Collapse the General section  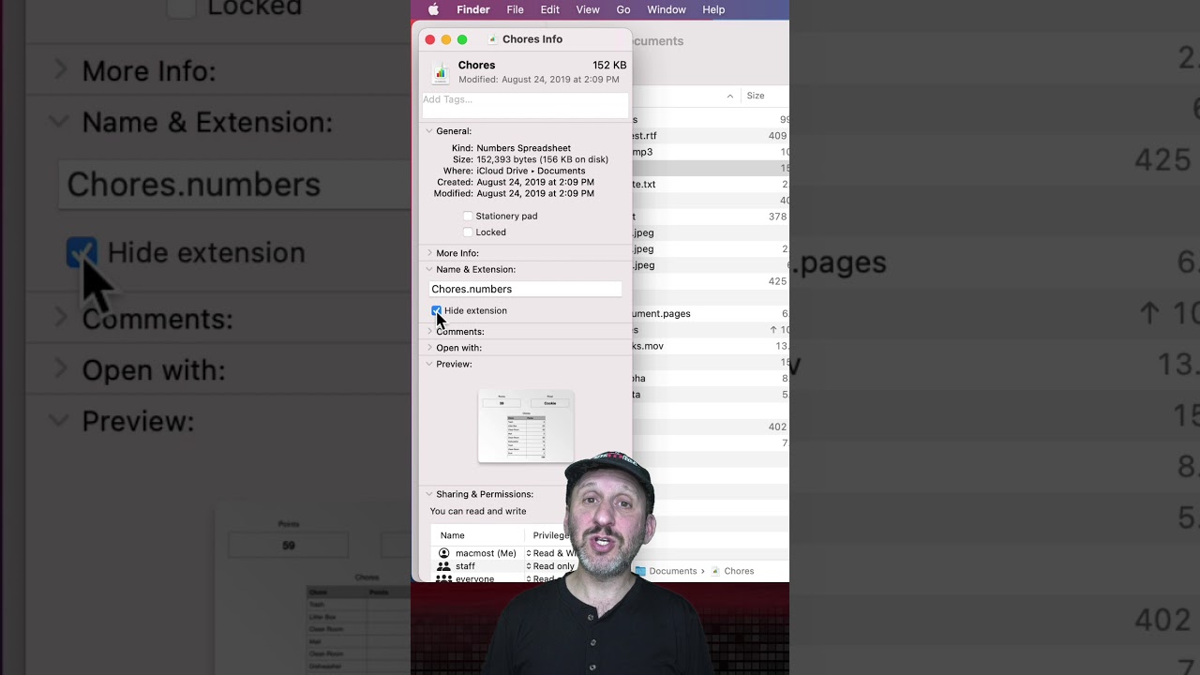[x=429, y=131]
